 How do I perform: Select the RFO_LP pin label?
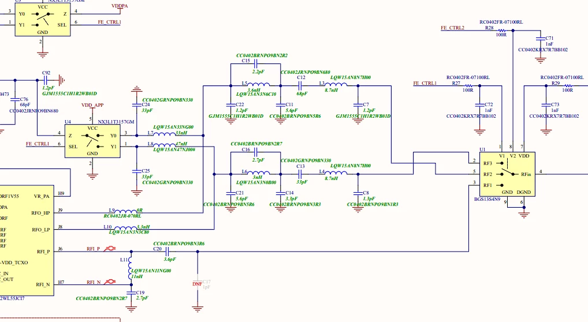(40, 230)
